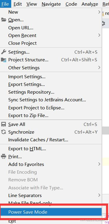Click the gear icon behind the menu

coord(104,24)
